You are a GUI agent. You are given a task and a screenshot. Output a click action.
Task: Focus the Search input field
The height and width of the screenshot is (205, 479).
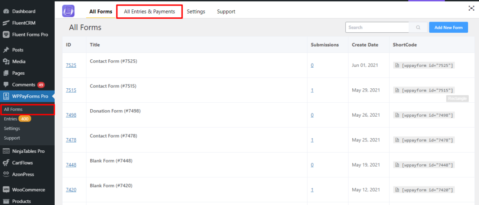(377, 28)
